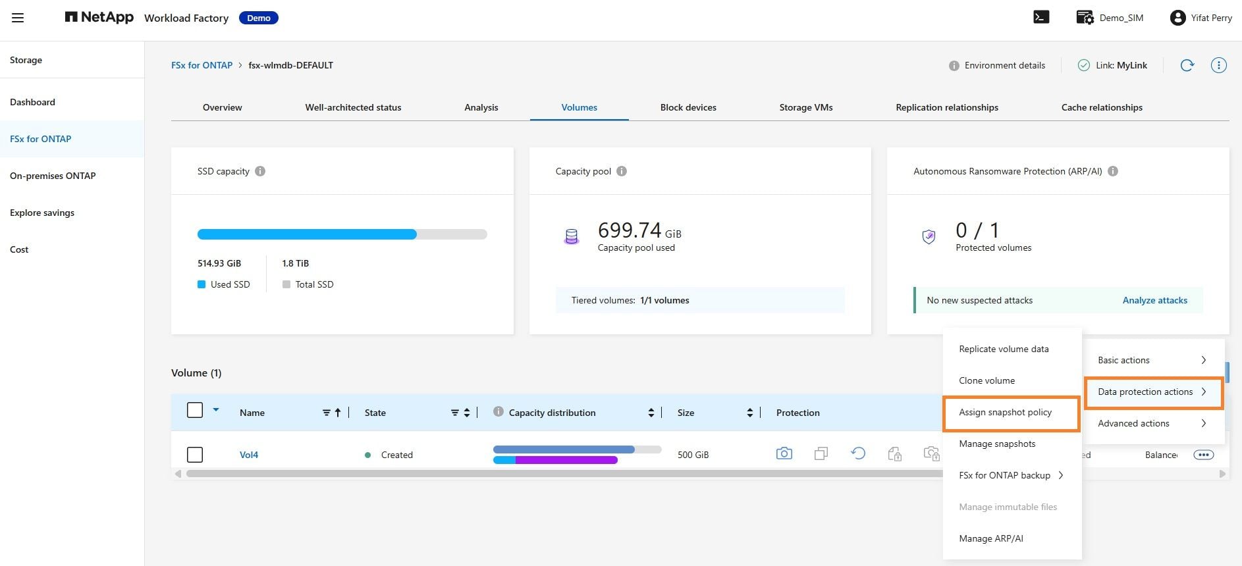Check the Vol4 row checkbox

tap(195, 455)
